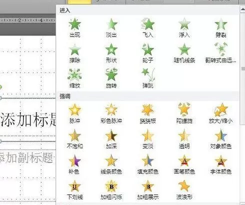Select the 补色 complementary color effect
The image size is (245, 205).
pos(74,164)
